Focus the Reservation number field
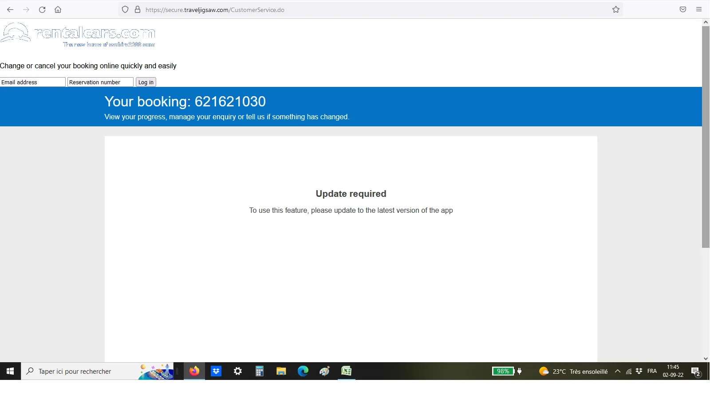The height and width of the screenshot is (399, 710). [100, 82]
